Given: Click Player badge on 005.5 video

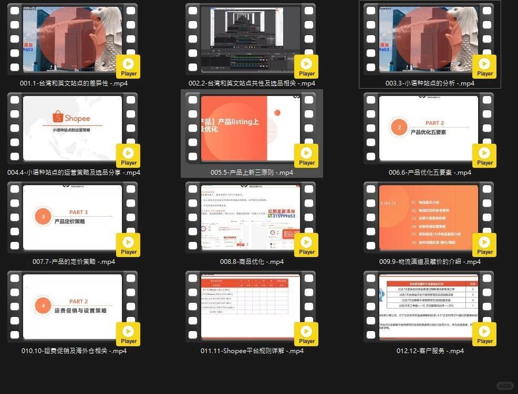Looking at the screenshot, I should click(x=306, y=156).
